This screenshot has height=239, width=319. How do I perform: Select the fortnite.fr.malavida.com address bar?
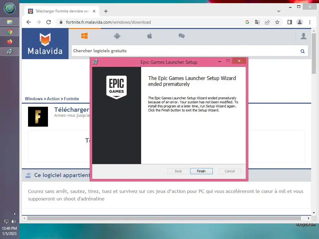[150, 22]
